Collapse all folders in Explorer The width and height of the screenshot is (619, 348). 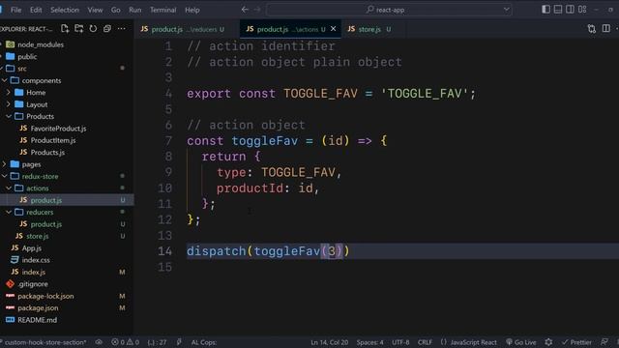(x=107, y=28)
